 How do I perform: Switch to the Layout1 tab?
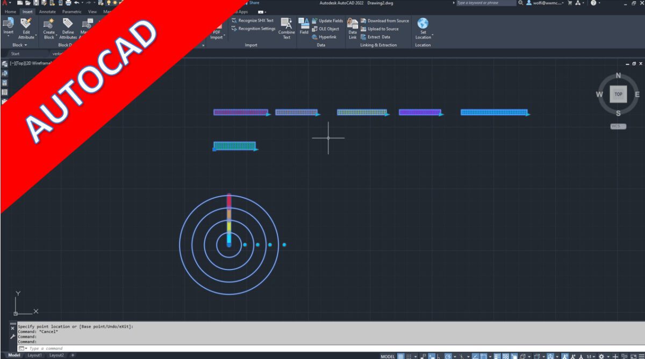34,355
